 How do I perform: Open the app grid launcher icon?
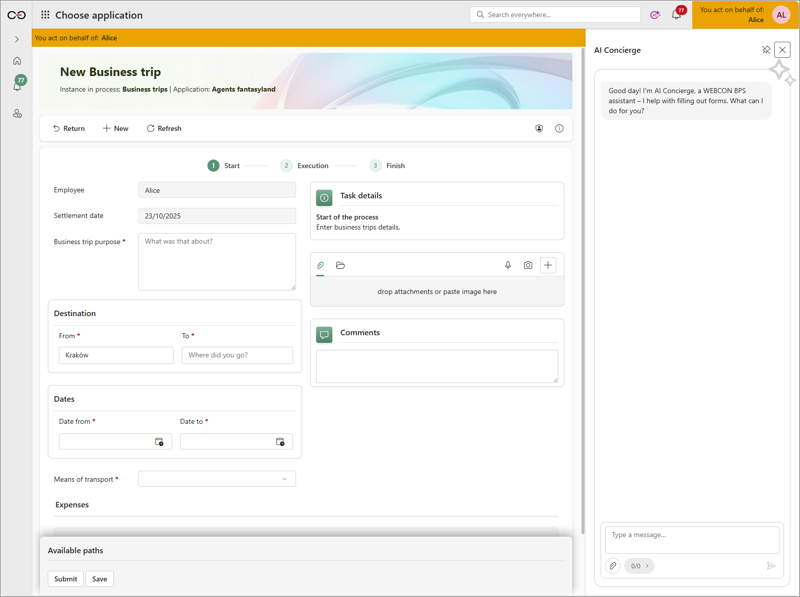[x=45, y=15]
